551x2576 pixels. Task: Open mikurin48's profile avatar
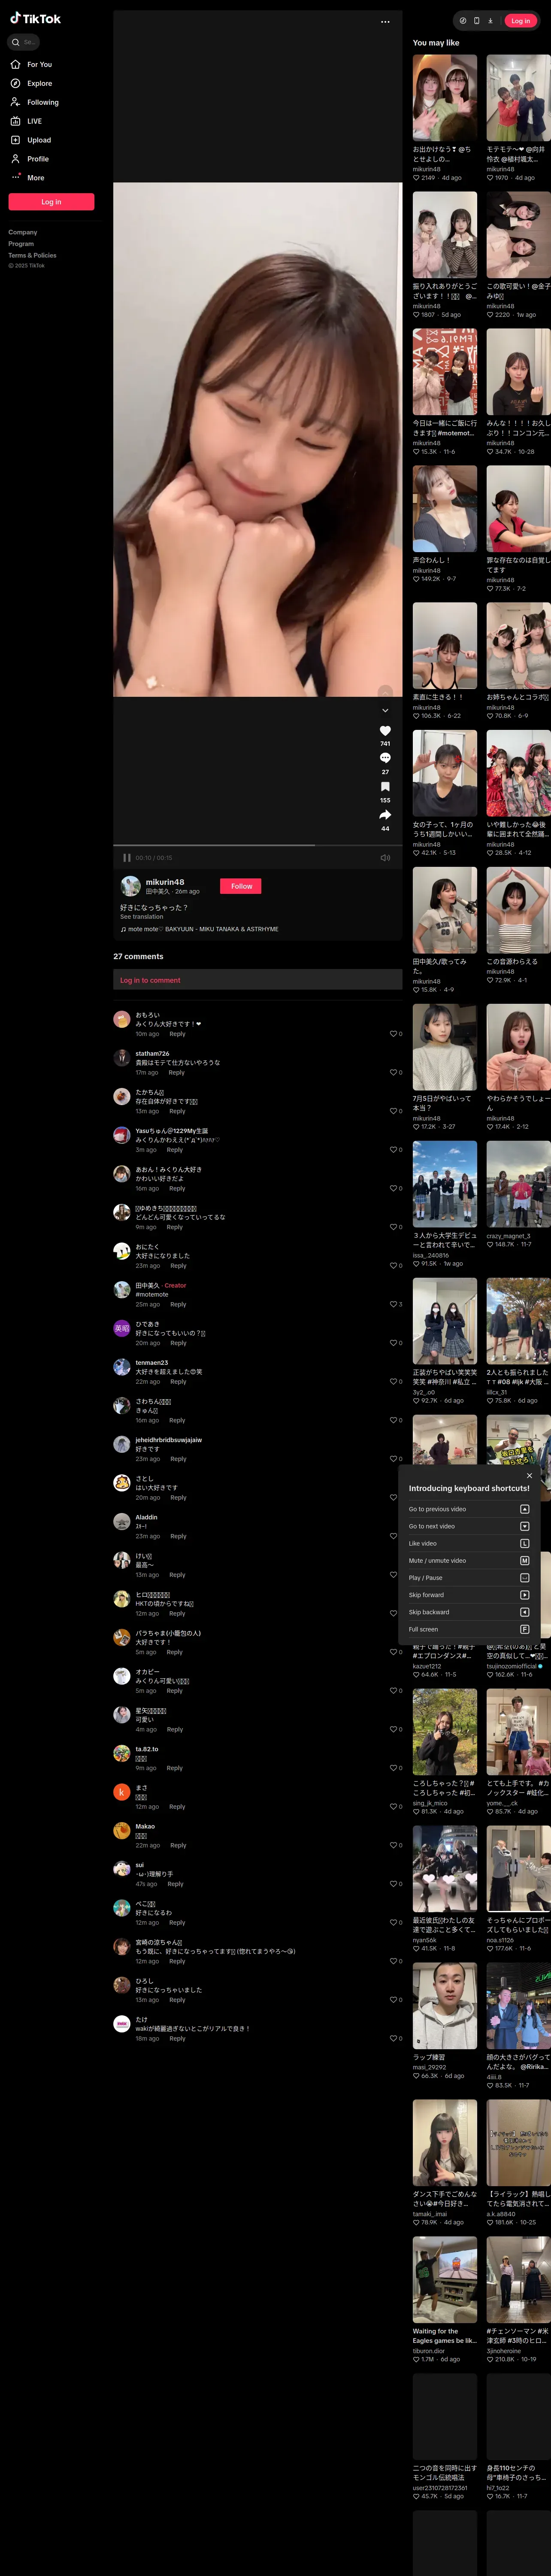pyautogui.click(x=130, y=886)
